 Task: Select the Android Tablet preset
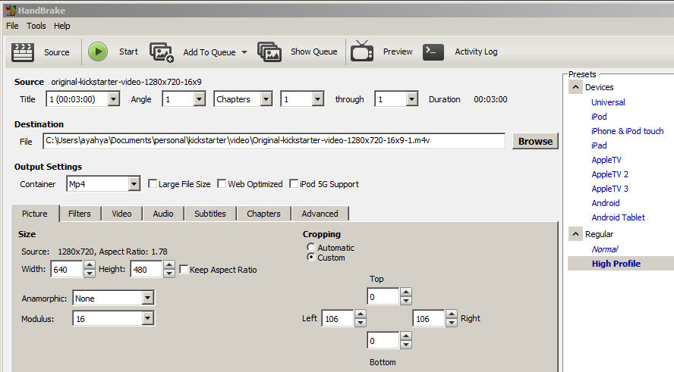(618, 217)
